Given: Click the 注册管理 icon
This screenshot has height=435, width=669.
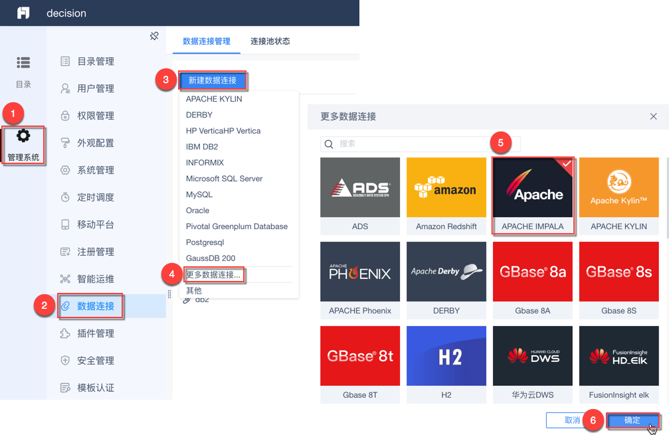Looking at the screenshot, I should (65, 252).
